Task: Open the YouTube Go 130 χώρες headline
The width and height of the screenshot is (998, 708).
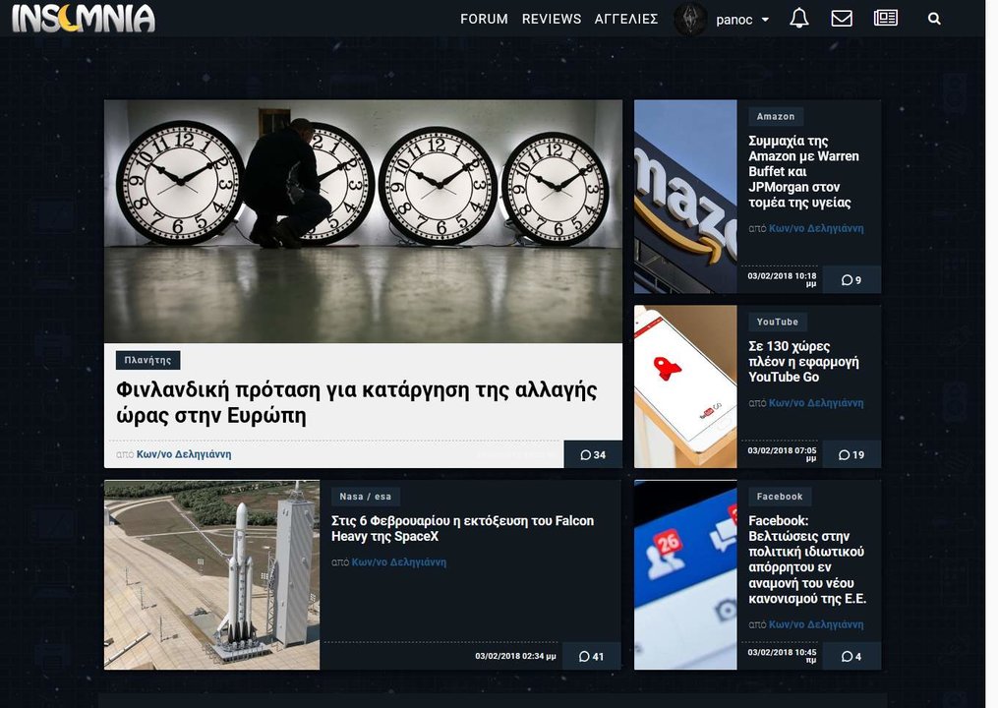Action: tap(804, 362)
